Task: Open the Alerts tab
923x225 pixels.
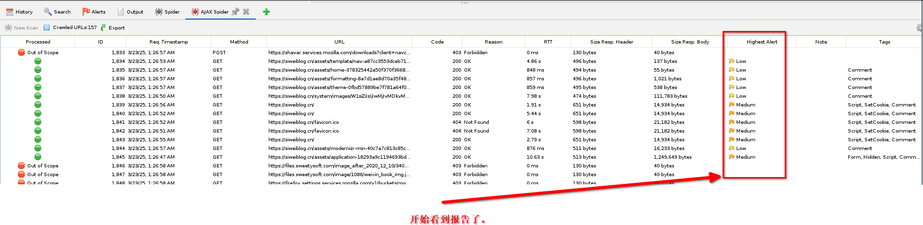Action: click(94, 12)
